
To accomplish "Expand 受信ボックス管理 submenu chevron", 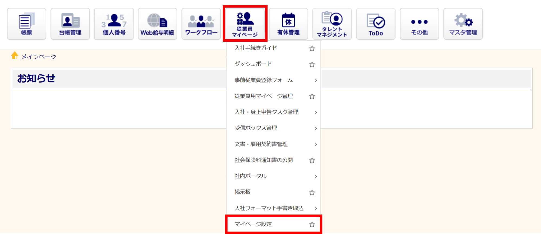I will tap(315, 128).
